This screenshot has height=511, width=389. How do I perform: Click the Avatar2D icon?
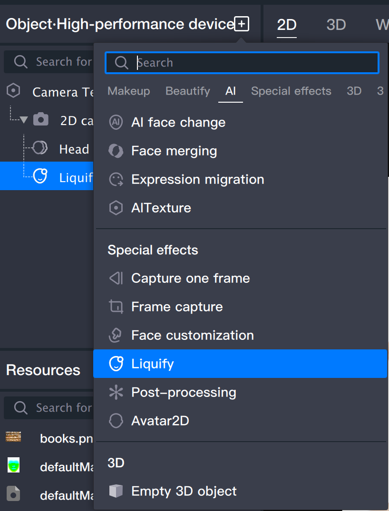point(116,421)
